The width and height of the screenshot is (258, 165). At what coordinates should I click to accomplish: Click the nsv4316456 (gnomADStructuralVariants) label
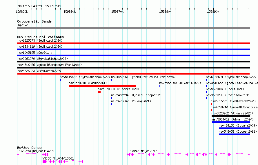click(50, 65)
